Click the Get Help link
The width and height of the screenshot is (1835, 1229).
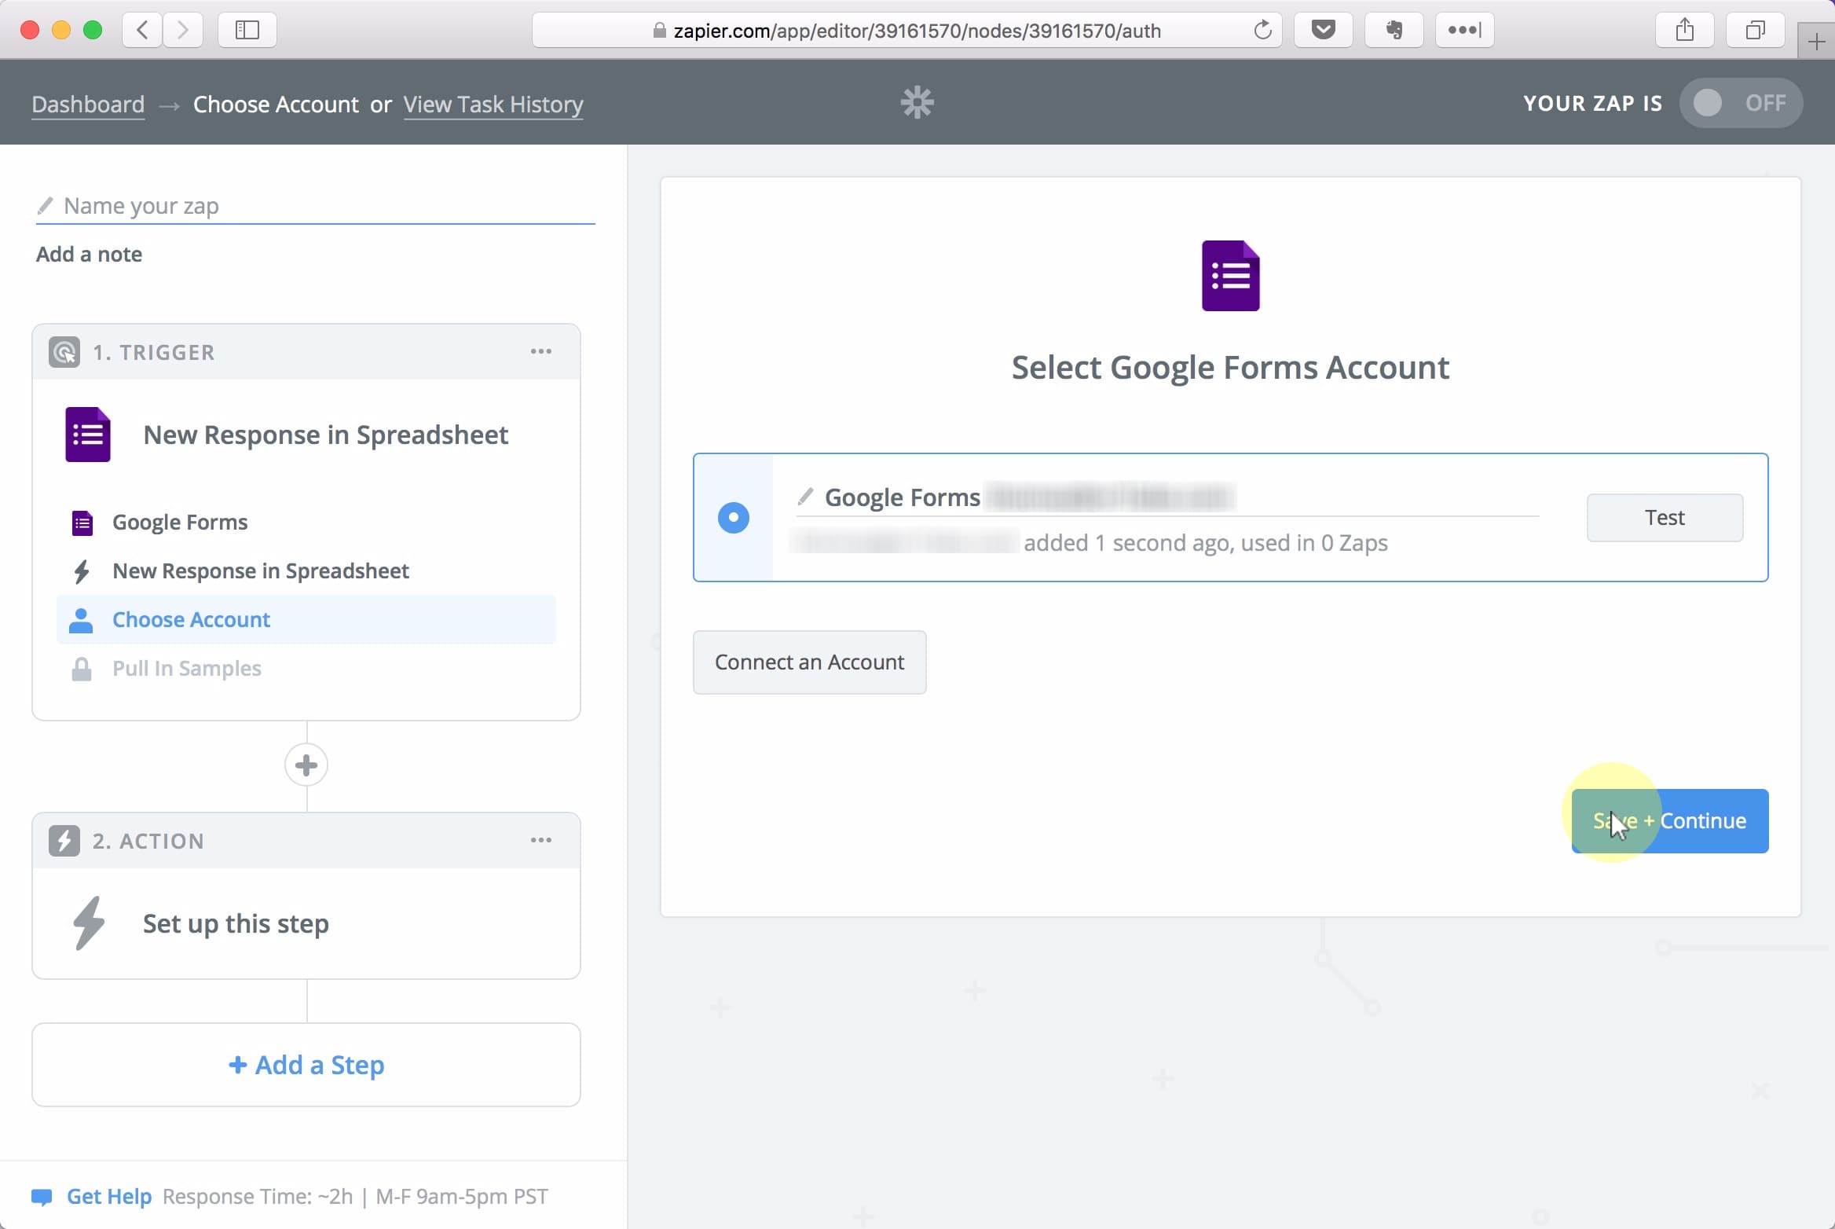click(x=108, y=1197)
